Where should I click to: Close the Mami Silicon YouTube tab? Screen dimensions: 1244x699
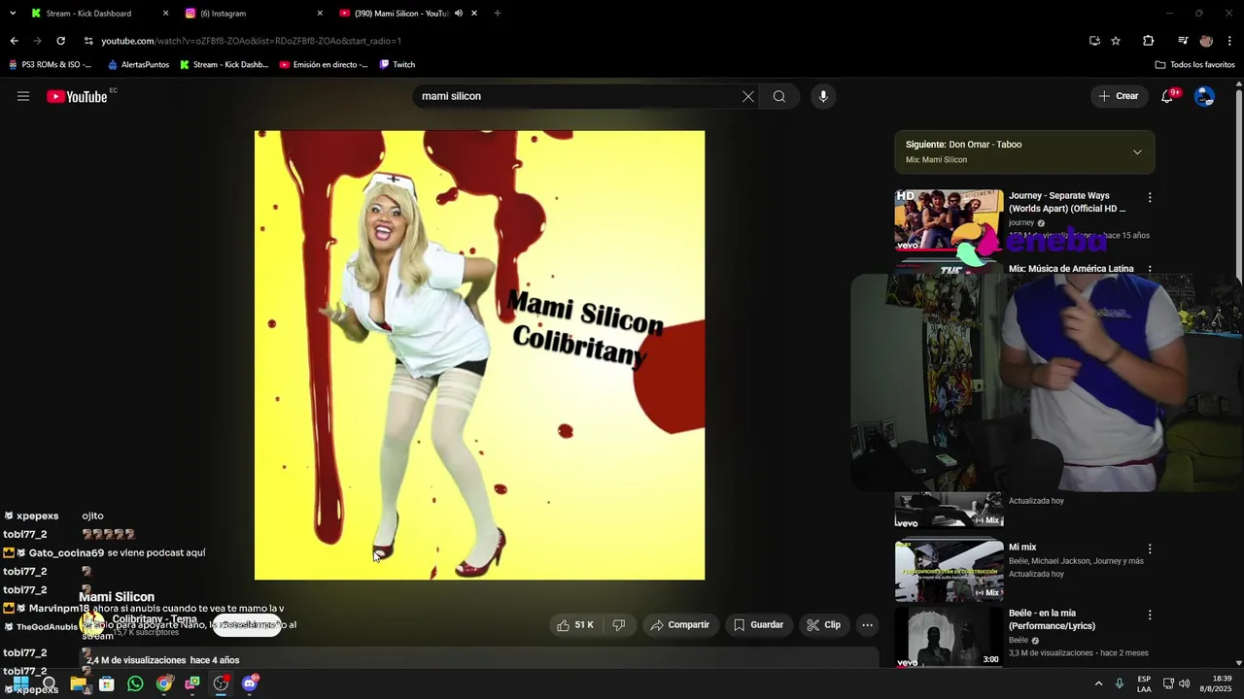tap(474, 14)
